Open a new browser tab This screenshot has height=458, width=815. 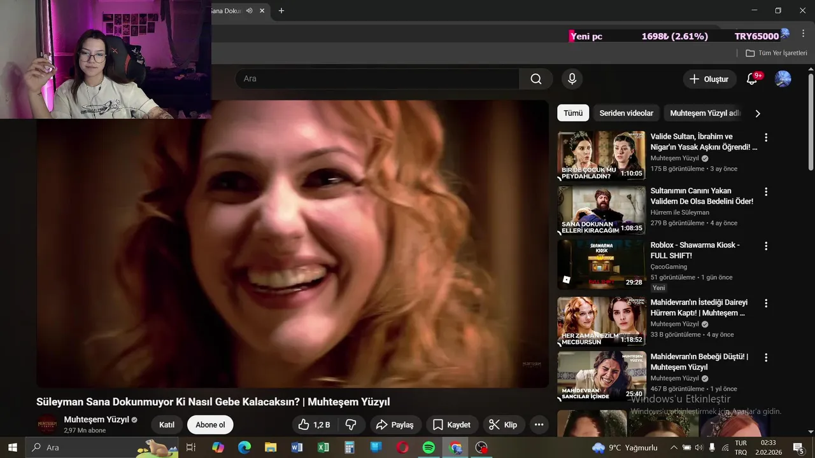[281, 11]
